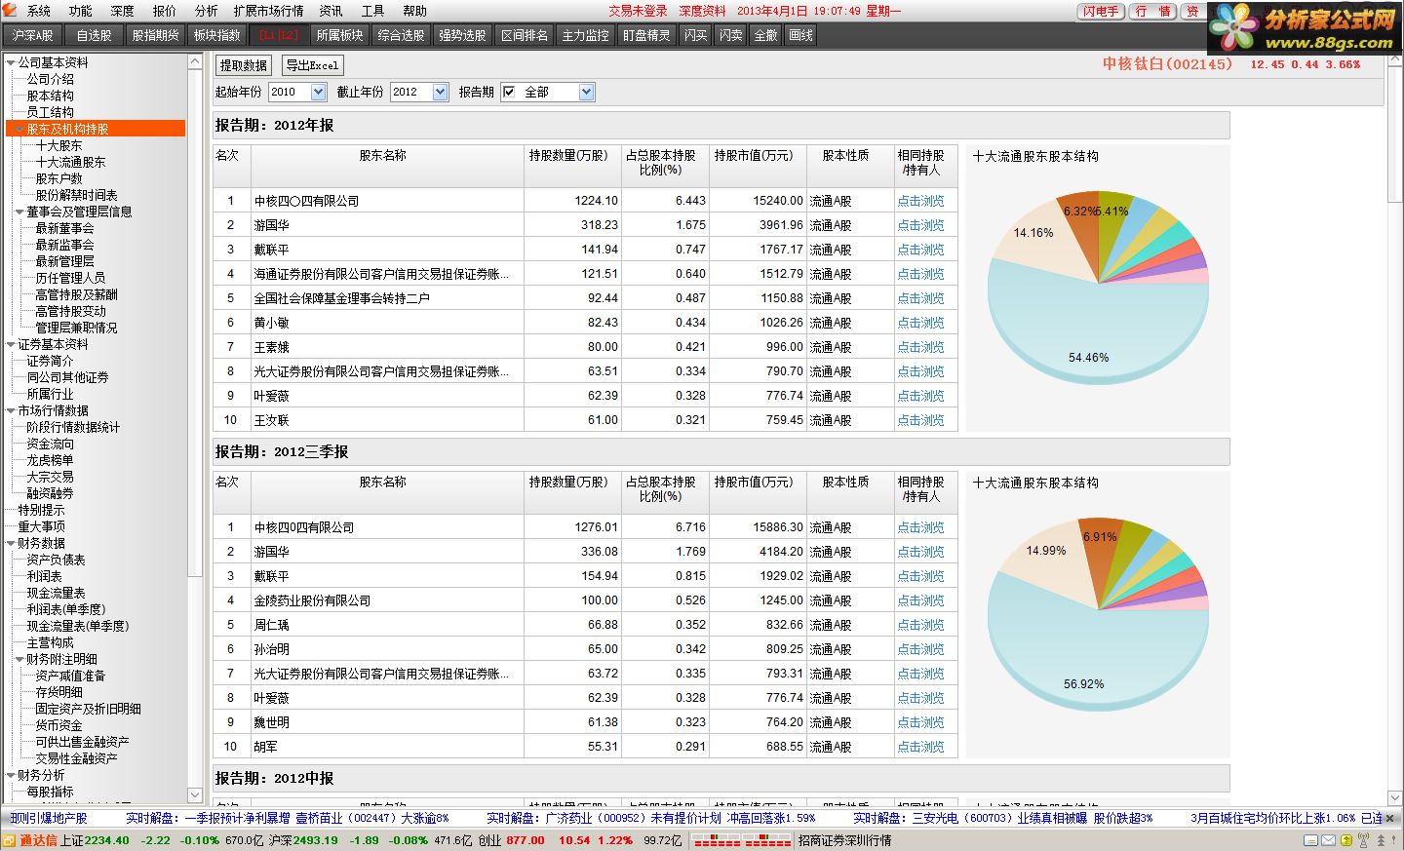Select the 所属板块 toolbar button
This screenshot has height=851, width=1404.
point(340,35)
